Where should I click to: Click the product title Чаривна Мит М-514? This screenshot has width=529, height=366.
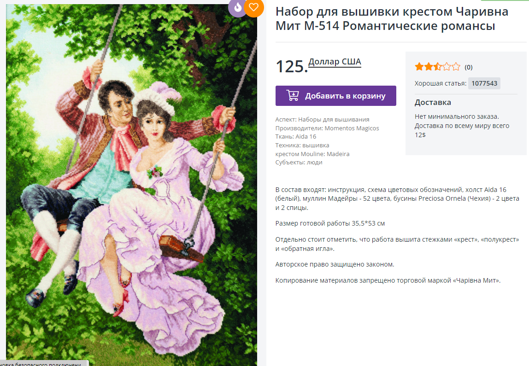point(392,18)
